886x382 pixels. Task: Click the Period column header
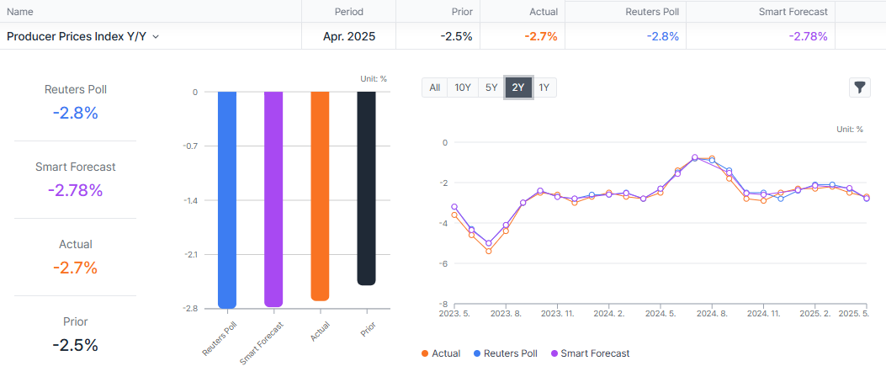(x=348, y=12)
